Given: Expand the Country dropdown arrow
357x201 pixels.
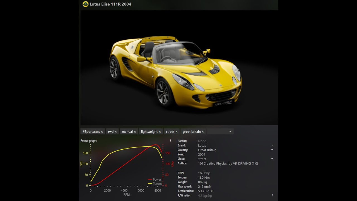Looking at the screenshot, I should point(272,150).
